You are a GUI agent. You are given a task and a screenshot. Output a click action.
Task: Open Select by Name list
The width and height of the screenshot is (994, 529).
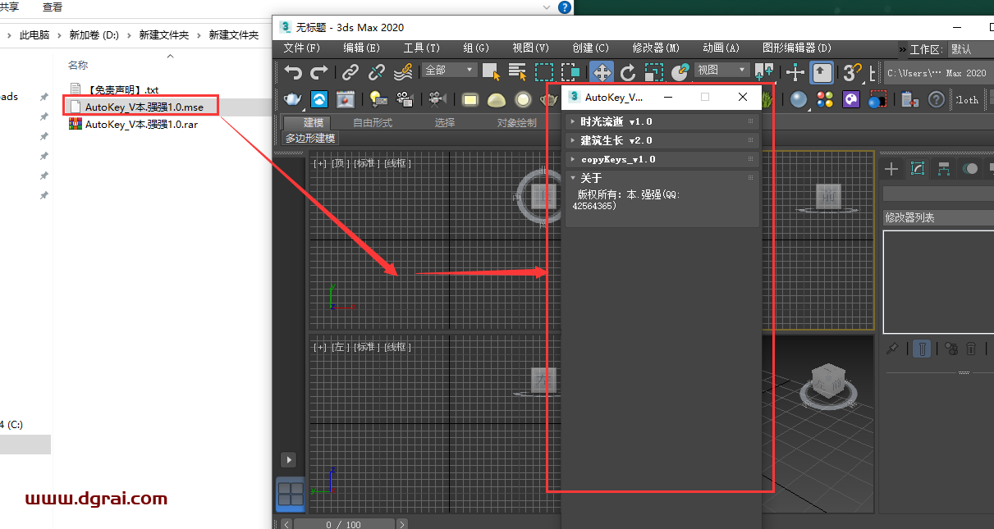pyautogui.click(x=517, y=73)
